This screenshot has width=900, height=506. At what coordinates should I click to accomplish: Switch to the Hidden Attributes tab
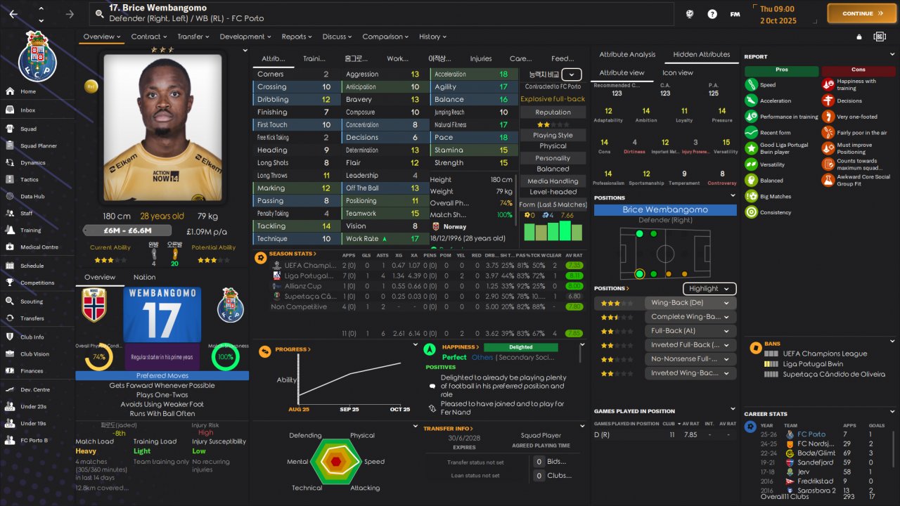(701, 54)
